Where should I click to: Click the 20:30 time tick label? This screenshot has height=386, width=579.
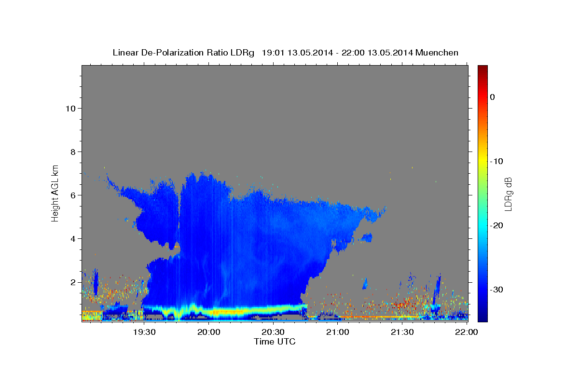tap(274, 332)
